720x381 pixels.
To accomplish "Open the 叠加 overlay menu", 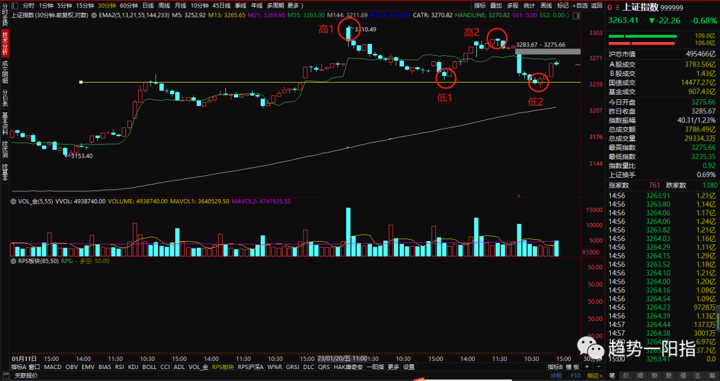I will 496,5.
